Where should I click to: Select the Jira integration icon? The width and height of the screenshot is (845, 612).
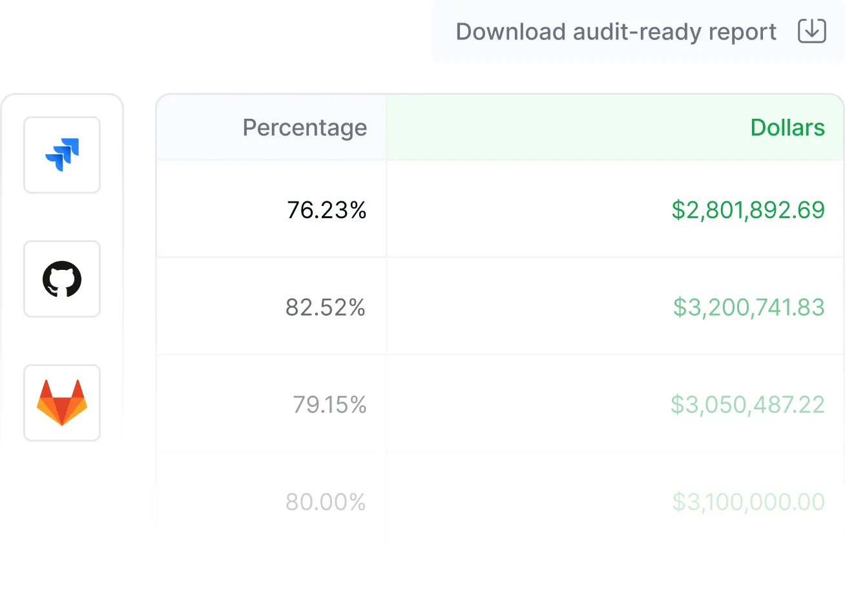(x=62, y=155)
